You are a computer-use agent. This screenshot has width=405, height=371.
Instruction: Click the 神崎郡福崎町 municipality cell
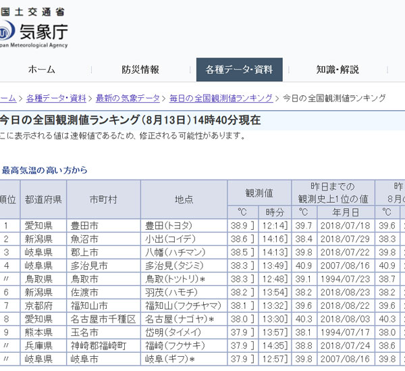click(x=103, y=346)
